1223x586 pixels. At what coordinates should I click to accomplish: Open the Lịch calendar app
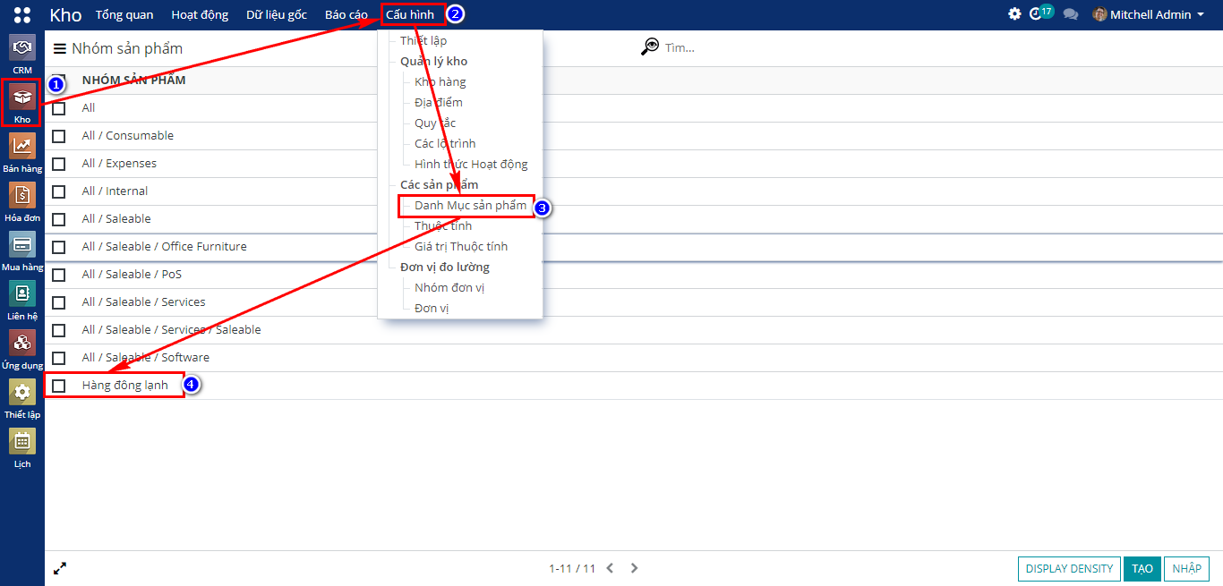(x=22, y=447)
